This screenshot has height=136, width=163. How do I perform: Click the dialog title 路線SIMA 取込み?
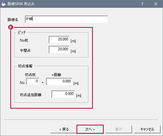pos(21,4)
